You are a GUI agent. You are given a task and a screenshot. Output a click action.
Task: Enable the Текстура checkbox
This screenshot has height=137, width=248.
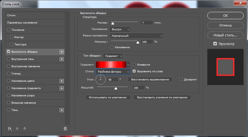pyautogui.click(x=11, y=44)
